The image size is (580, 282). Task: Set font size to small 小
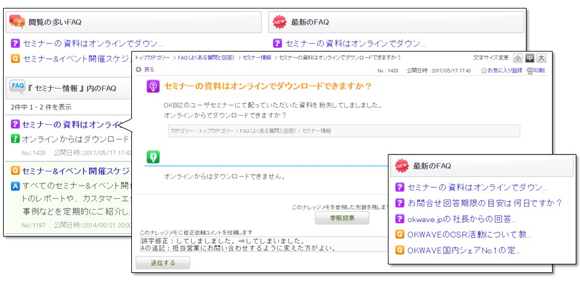coord(517,58)
